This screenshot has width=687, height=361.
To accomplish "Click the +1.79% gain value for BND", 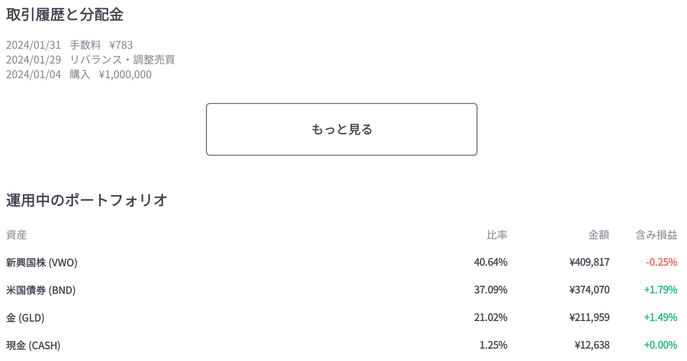I will click(x=661, y=290).
